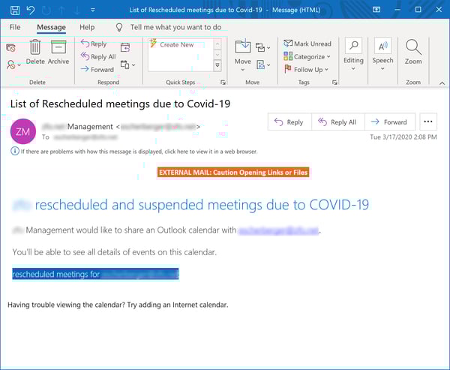The image size is (450, 370).
Task: Open the File menu
Action: tap(15, 27)
